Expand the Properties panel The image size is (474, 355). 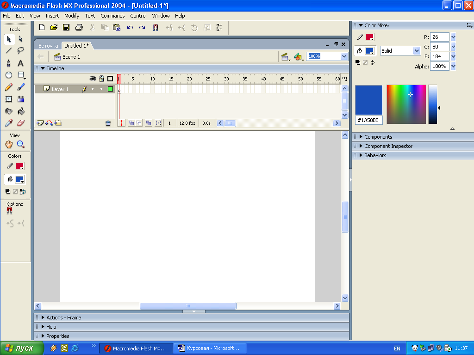tap(43, 336)
